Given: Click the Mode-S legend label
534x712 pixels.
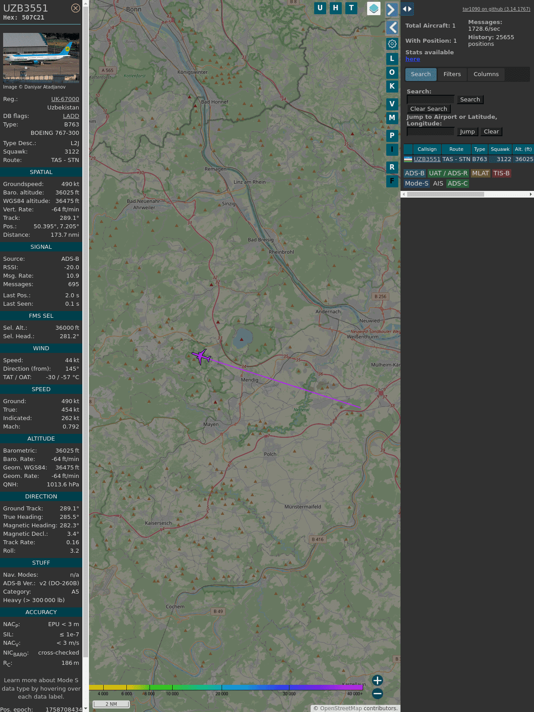Looking at the screenshot, I should (x=417, y=184).
